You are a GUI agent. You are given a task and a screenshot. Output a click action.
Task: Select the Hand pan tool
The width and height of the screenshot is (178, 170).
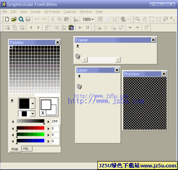pyautogui.click(x=145, y=19)
